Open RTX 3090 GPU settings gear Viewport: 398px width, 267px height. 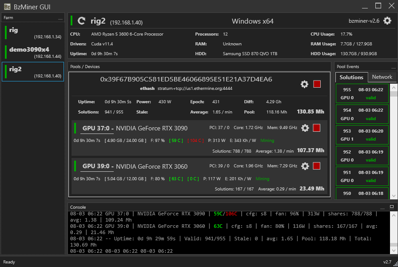[x=305, y=128]
